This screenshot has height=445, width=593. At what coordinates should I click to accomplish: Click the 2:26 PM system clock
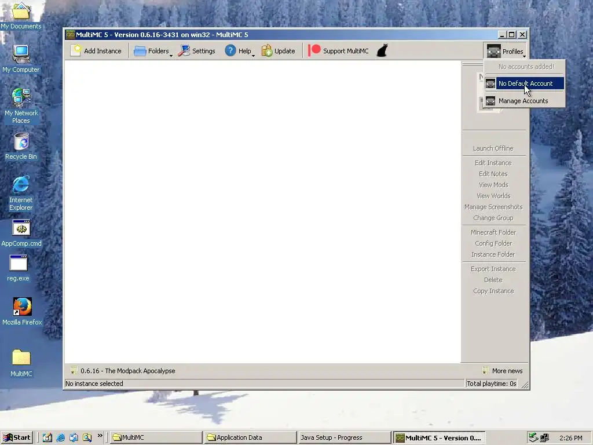pos(570,438)
